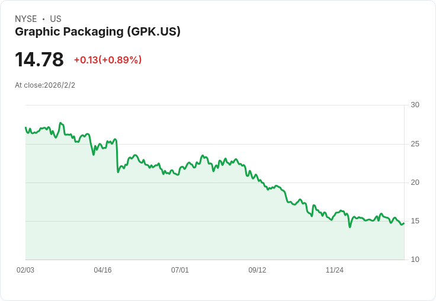Click the 11/24 date axis label
Screen dimensions: 436x301
tap(335, 270)
